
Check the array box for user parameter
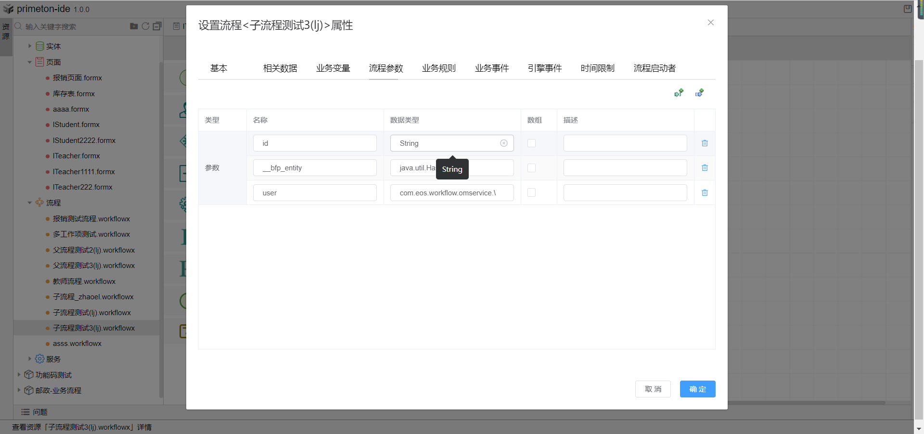[x=531, y=193]
